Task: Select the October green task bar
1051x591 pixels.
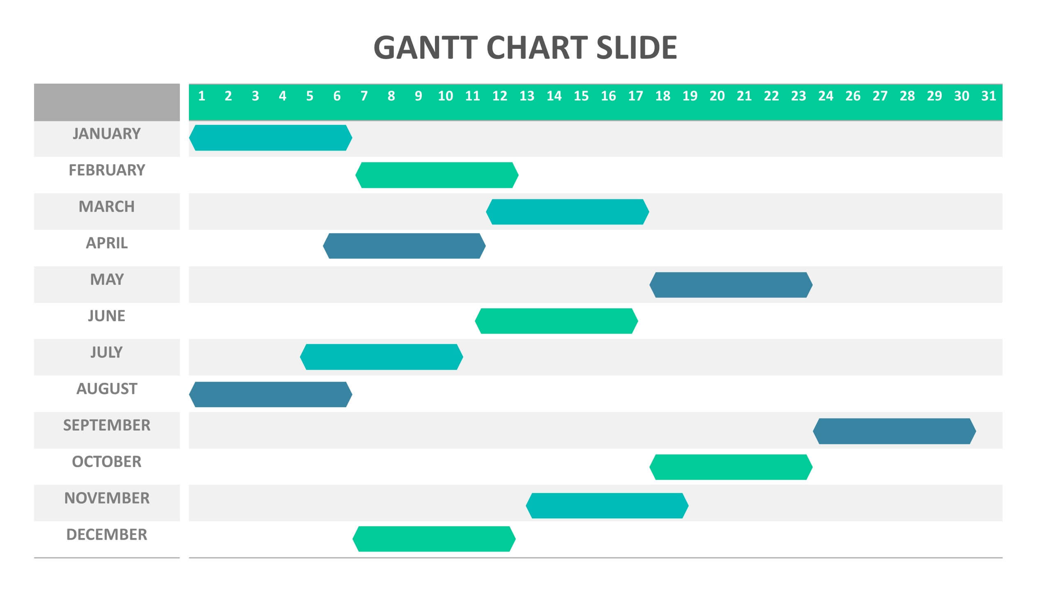Action: (731, 467)
